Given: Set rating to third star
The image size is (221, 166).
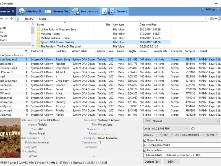Looking at the screenshot, I should (107, 134).
